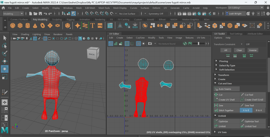Click the redo arrow in the status line
270x137 pixels.
pos(50,14)
